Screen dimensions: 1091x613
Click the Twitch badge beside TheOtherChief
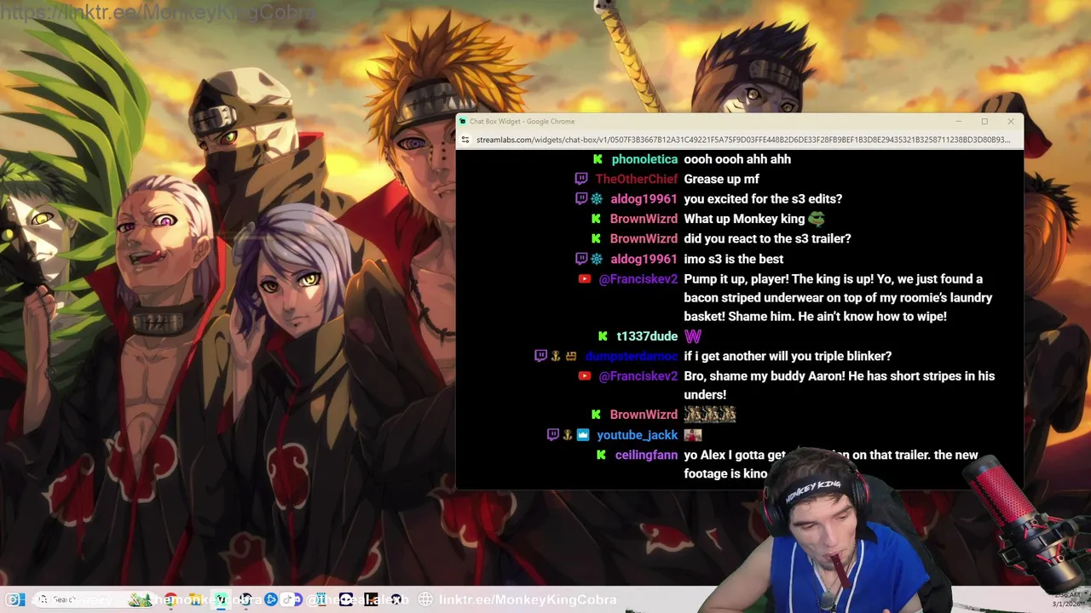581,179
